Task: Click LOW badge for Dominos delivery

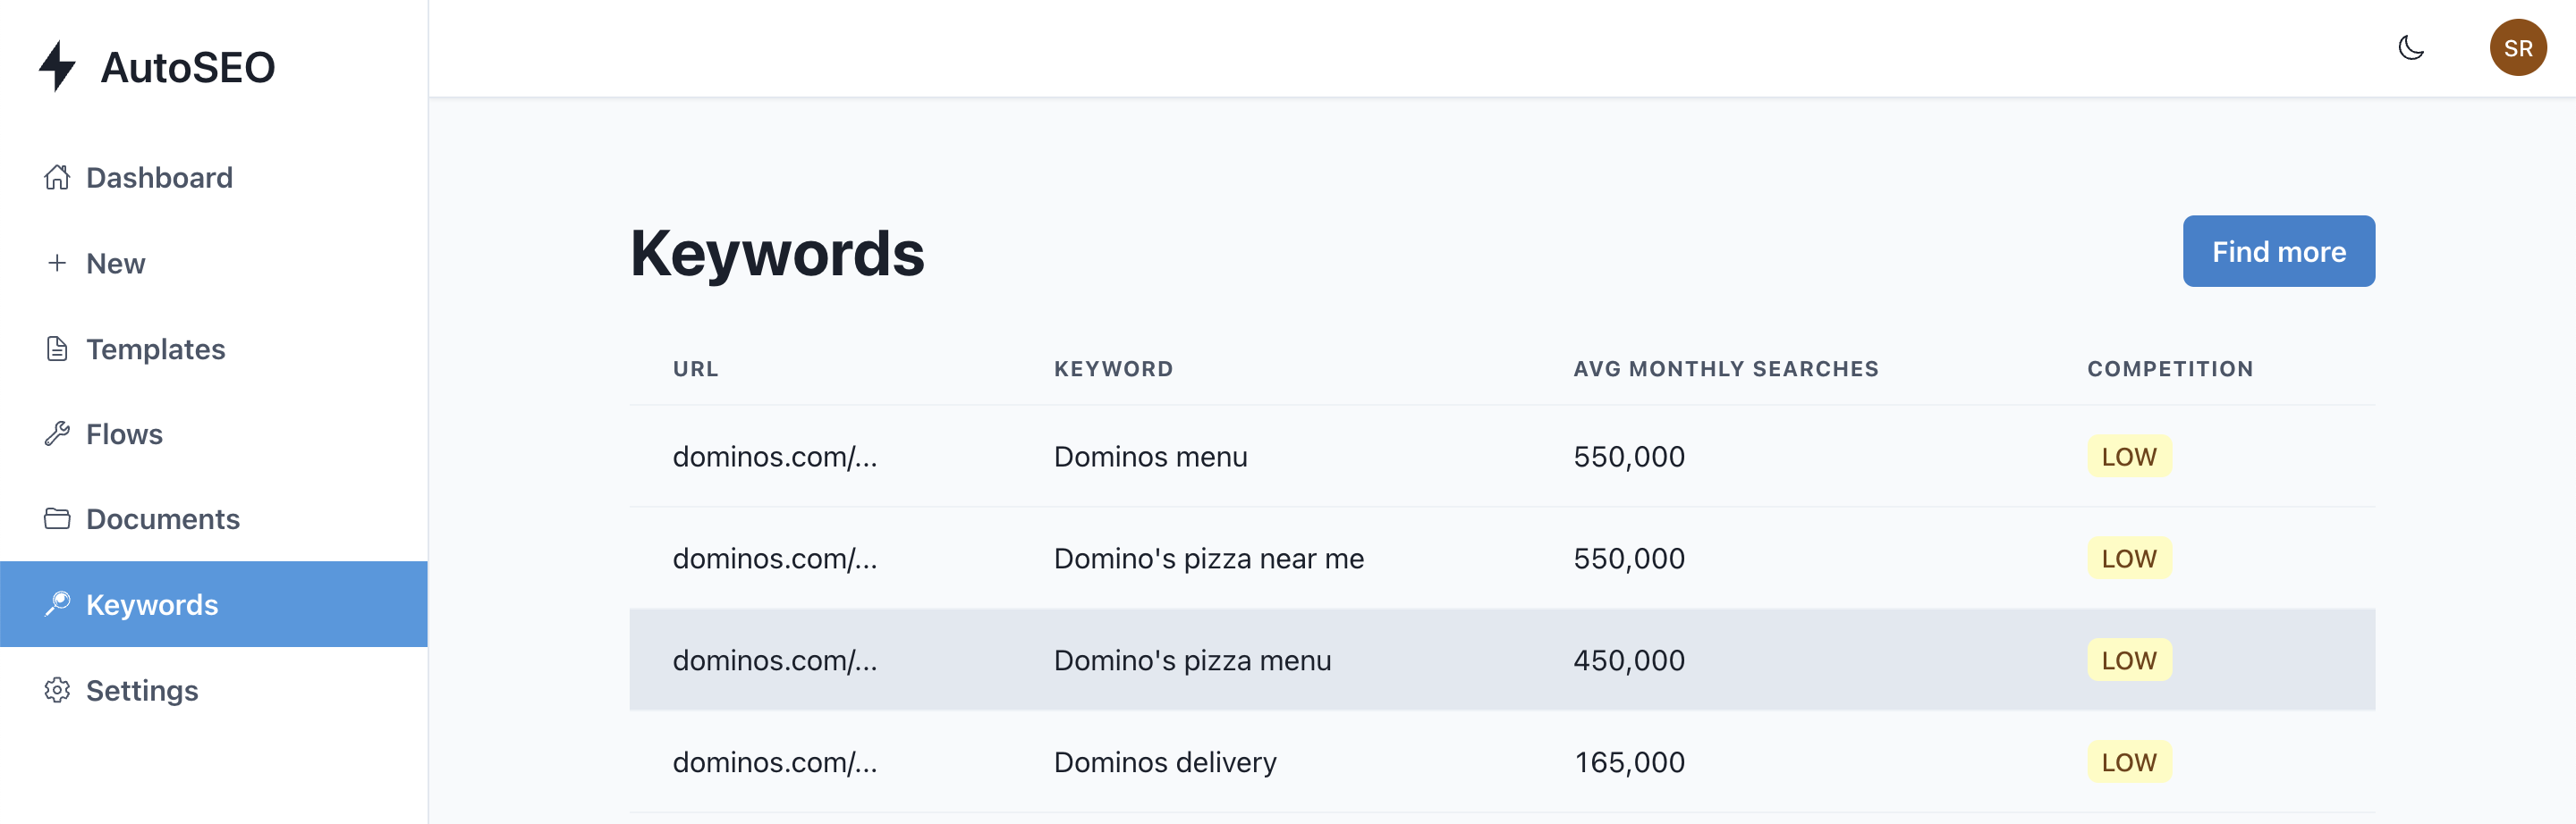Action: coord(2128,762)
